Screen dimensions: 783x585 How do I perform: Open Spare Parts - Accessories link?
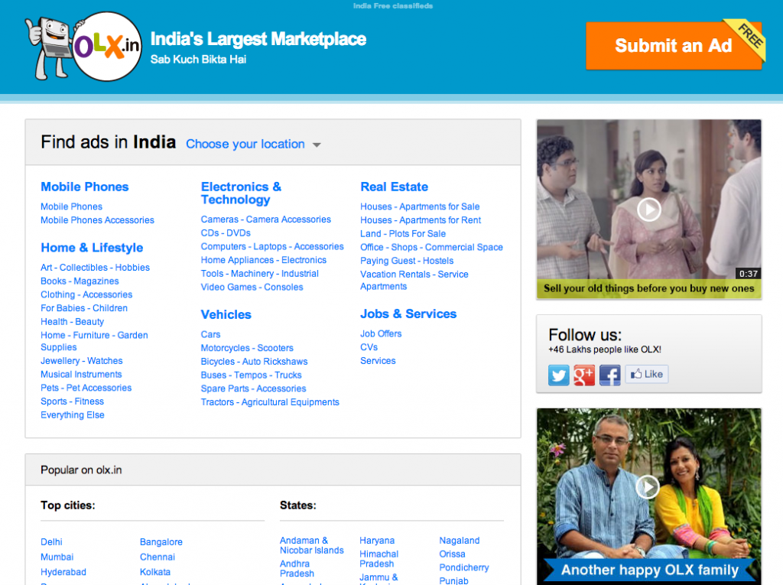tap(254, 388)
